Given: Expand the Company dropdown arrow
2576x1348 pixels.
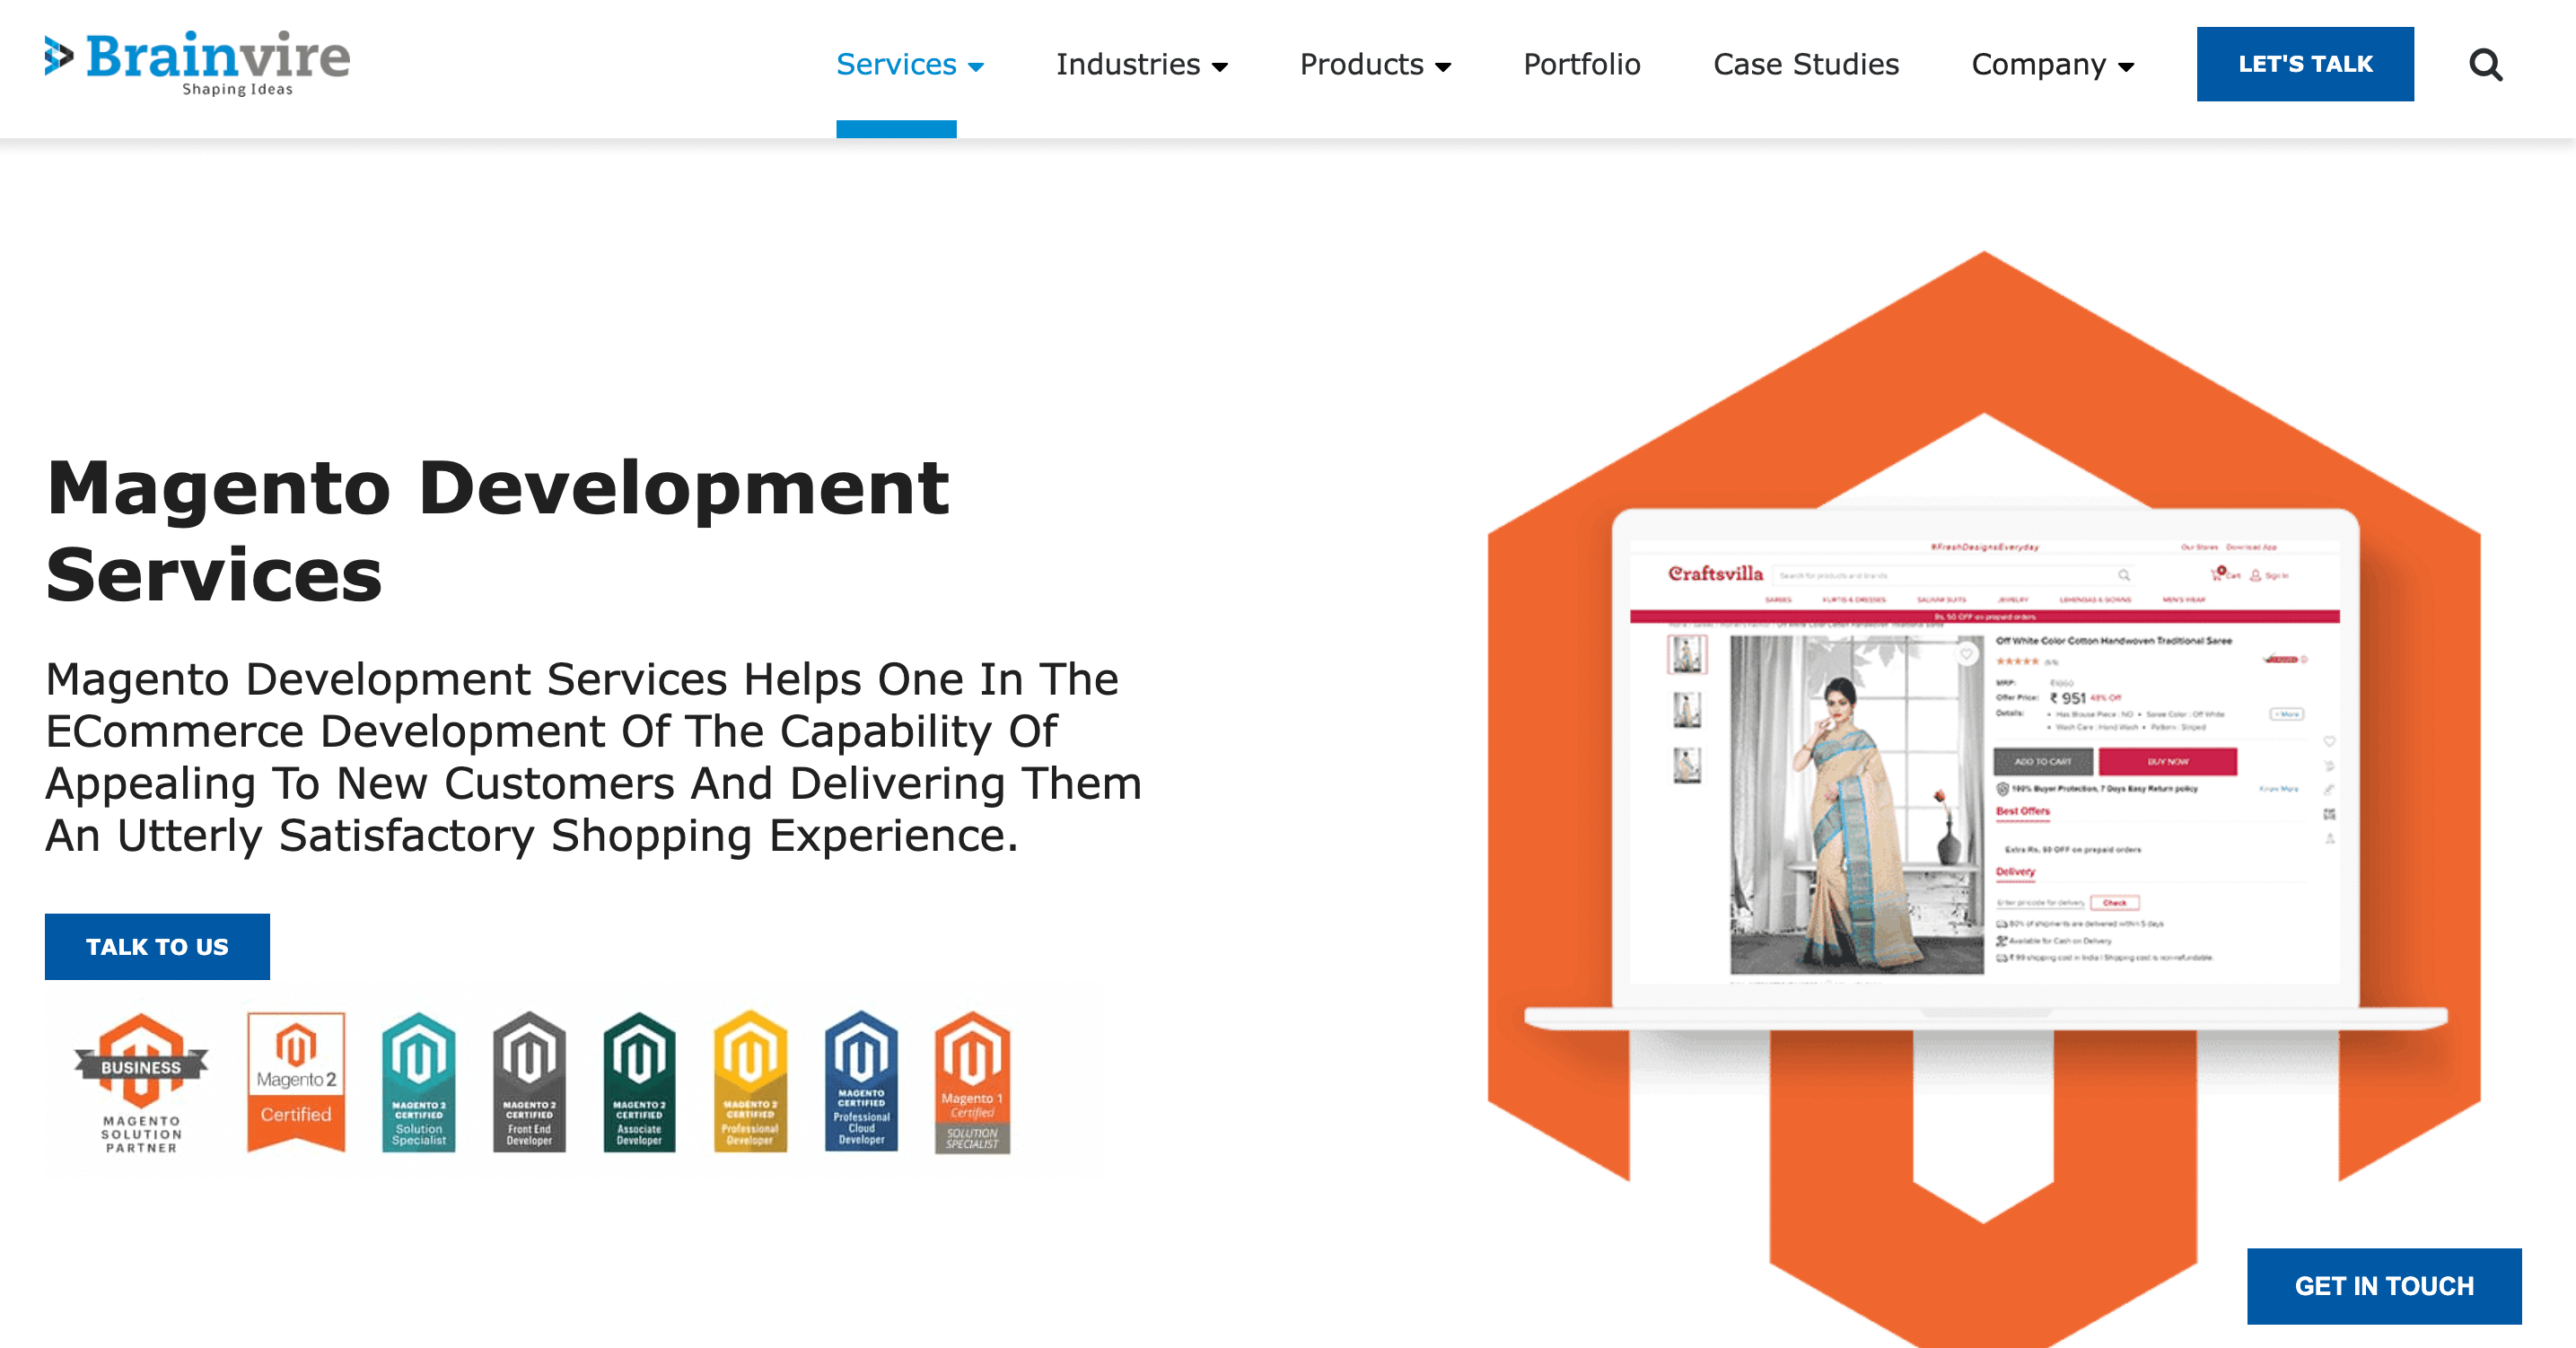Looking at the screenshot, I should click(x=2125, y=67).
